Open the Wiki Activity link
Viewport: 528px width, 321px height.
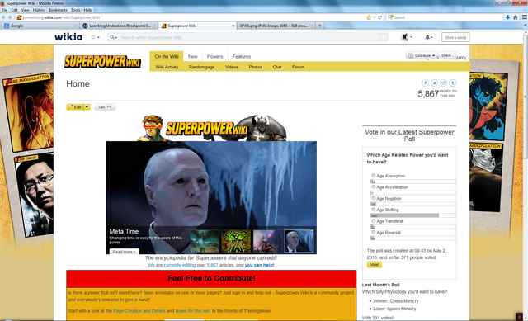click(167, 67)
